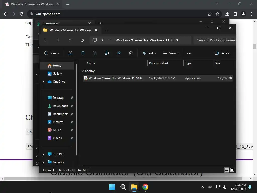Open the Chrome profile icon

(x=243, y=14)
